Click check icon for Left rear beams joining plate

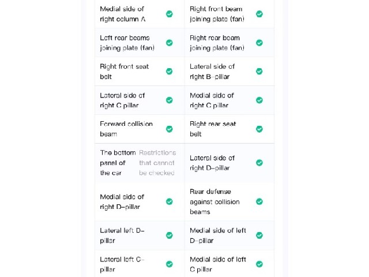tap(170, 43)
